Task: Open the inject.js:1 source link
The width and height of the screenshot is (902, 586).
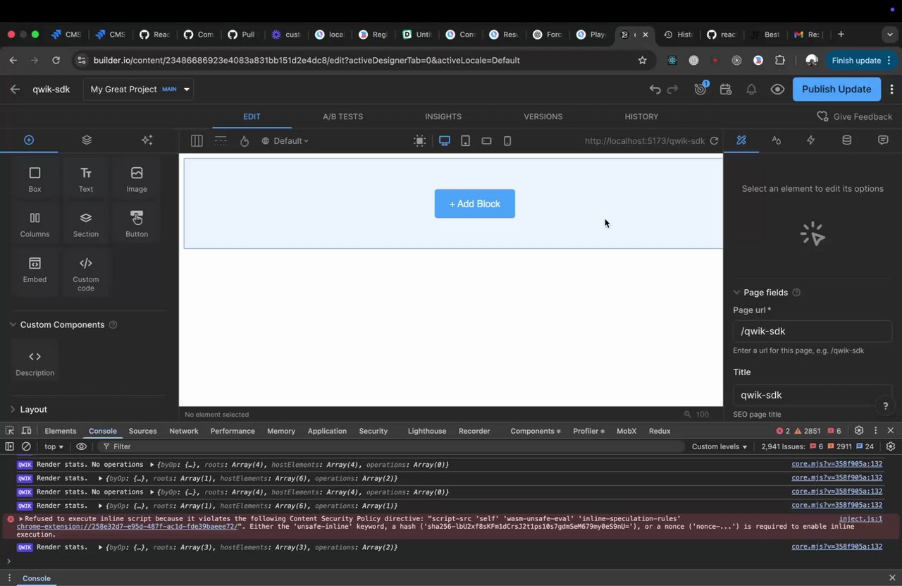Action: tap(860, 518)
